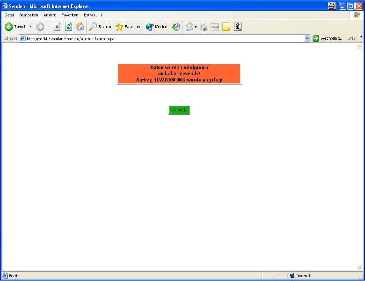Open the ? help menu

(x=102, y=15)
